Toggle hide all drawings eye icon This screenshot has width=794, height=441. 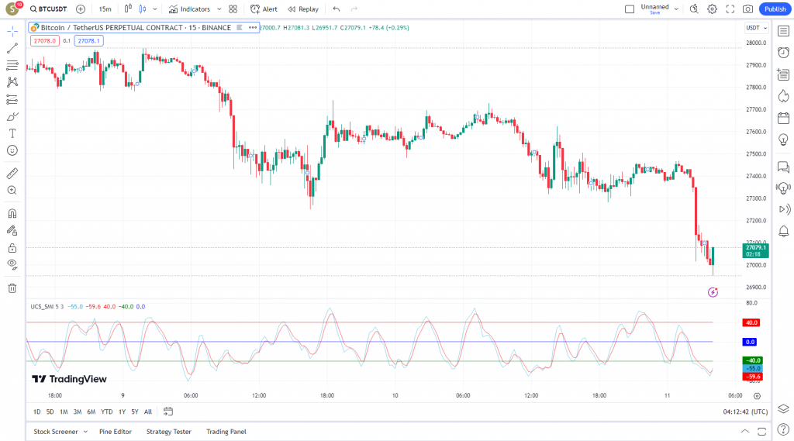(12, 265)
